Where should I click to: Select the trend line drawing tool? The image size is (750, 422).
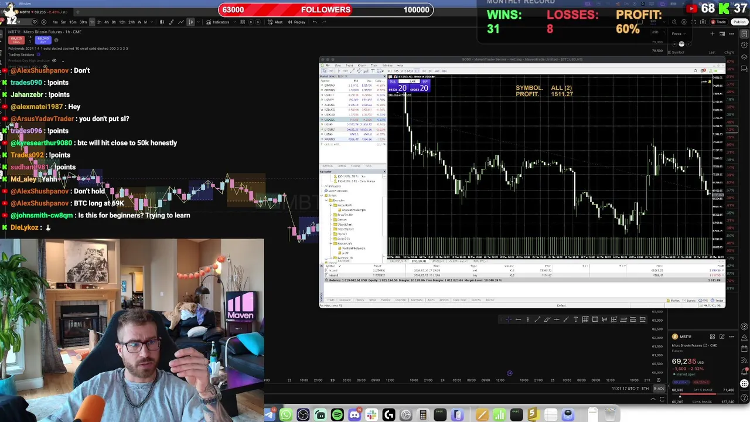(537, 319)
